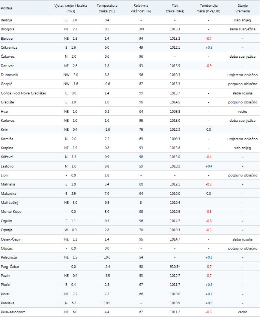Click the Gorice (kod Nove Gradiške) station
The height and width of the screenshot is (317, 260).
coord(23,93)
